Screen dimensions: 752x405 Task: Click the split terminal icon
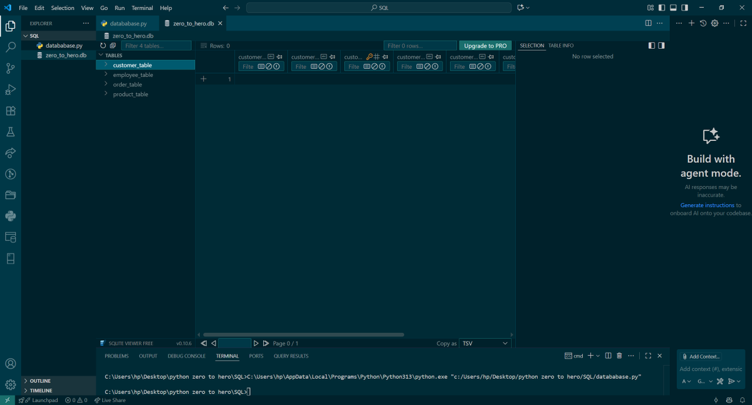608,356
